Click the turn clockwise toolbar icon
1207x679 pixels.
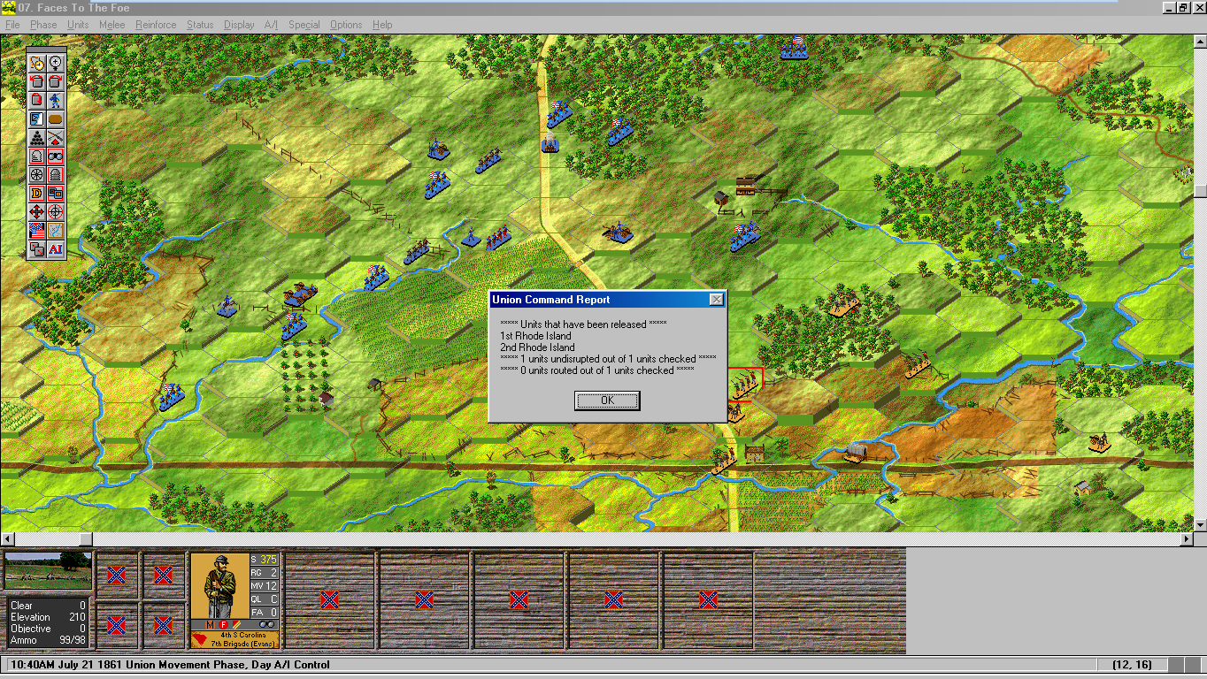56,81
